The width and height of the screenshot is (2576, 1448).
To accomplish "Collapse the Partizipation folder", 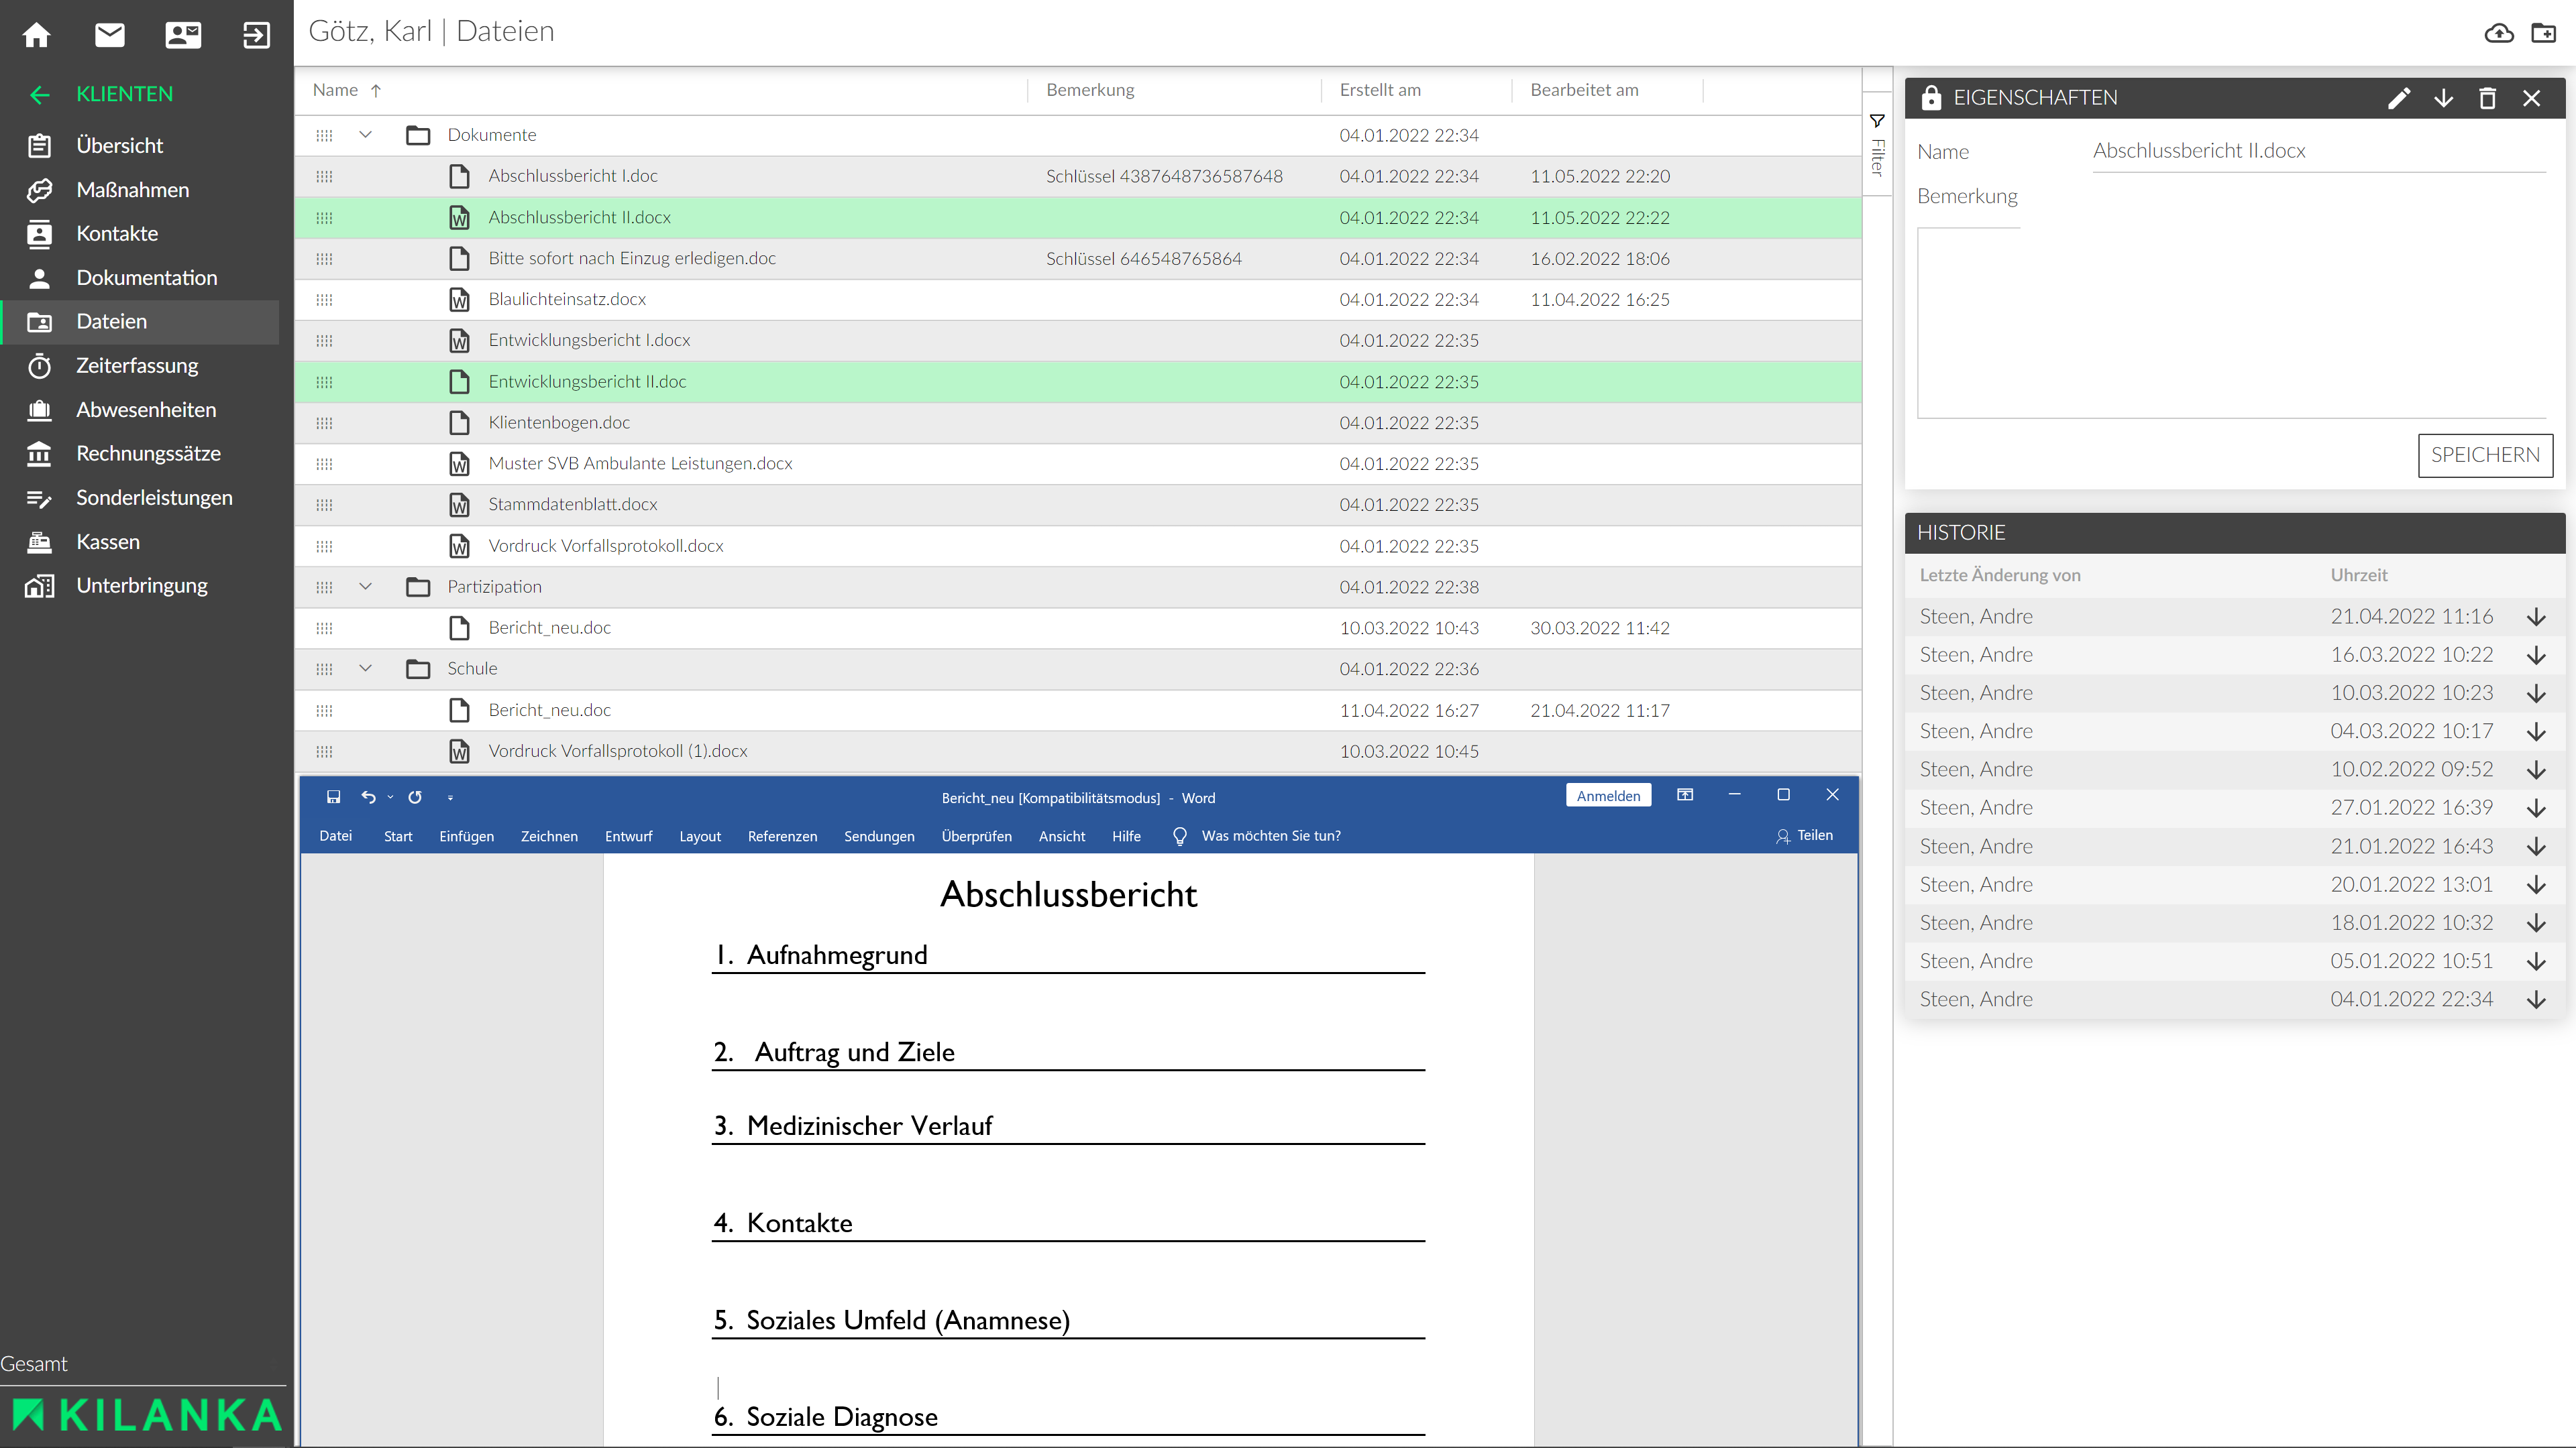I will click(365, 587).
